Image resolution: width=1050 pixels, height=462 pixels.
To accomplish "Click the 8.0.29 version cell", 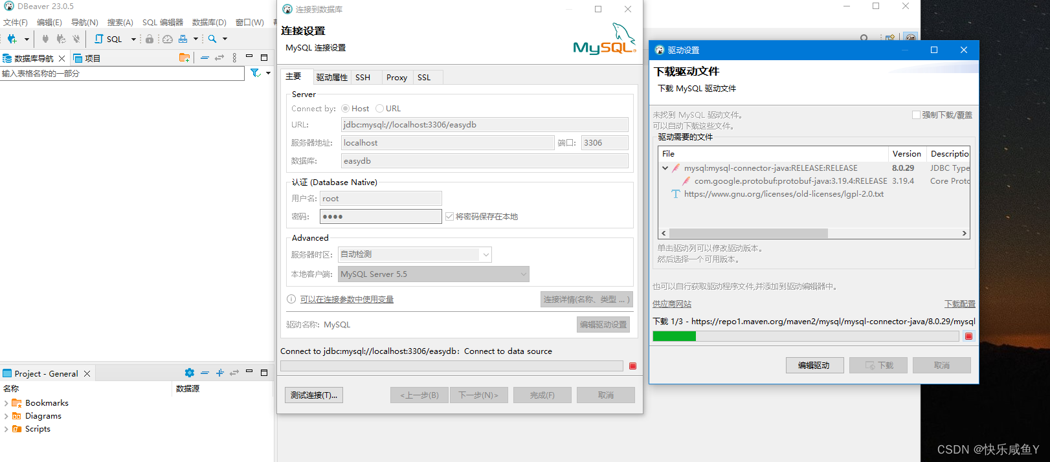I will (x=903, y=168).
